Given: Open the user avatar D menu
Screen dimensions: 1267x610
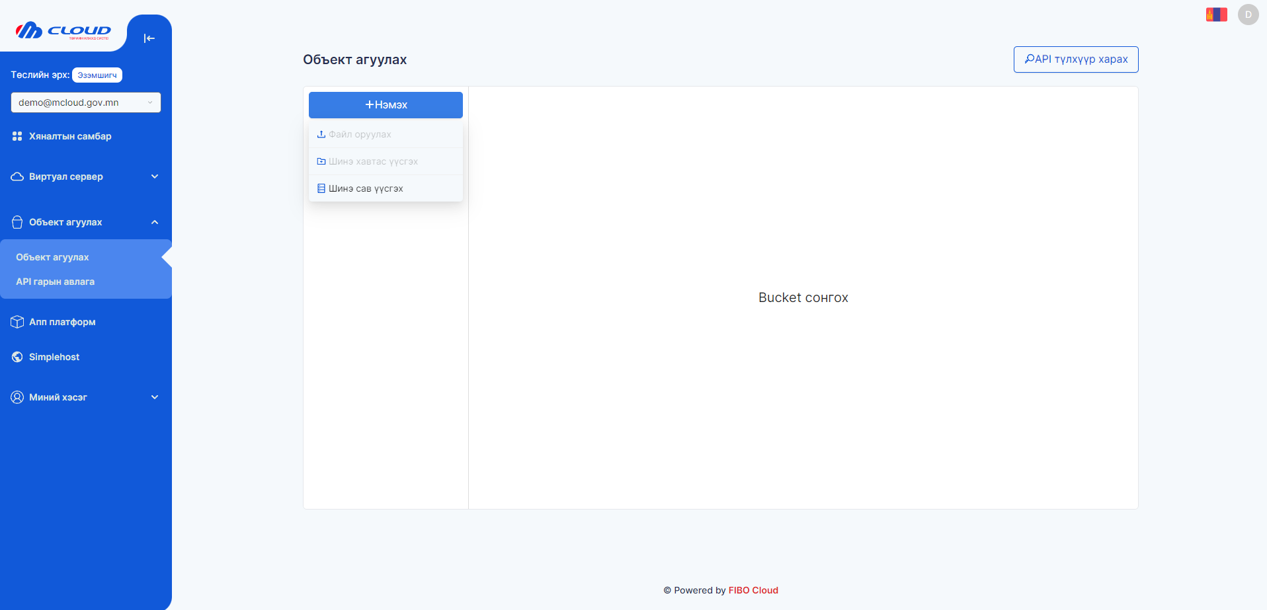Looking at the screenshot, I should pos(1248,15).
